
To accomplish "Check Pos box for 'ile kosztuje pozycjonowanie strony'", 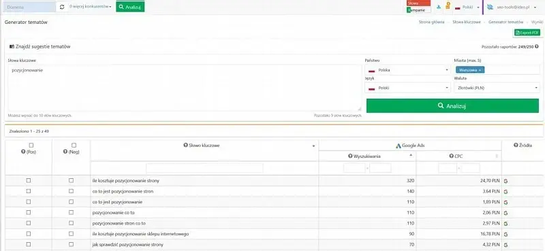I will (29, 180).
